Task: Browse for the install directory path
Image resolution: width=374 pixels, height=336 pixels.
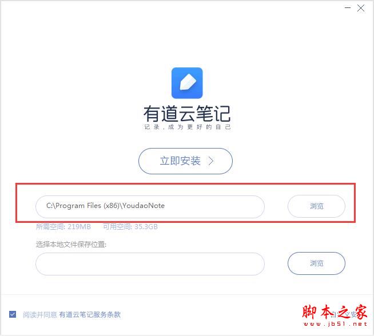Action: click(316, 206)
